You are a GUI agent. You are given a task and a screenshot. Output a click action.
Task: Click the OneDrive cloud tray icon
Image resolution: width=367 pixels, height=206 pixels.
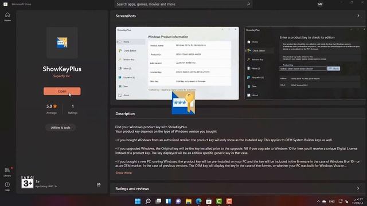tap(324, 201)
